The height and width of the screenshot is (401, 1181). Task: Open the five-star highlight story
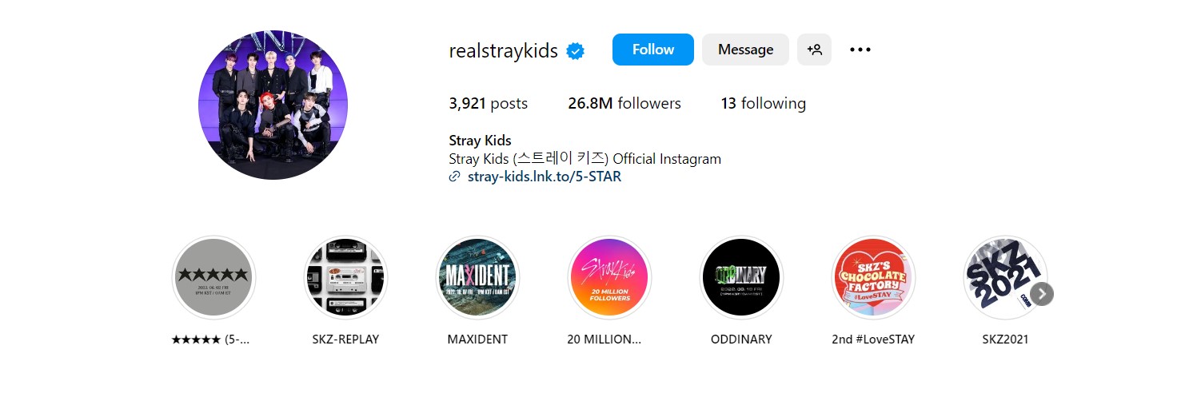pyautogui.click(x=213, y=277)
